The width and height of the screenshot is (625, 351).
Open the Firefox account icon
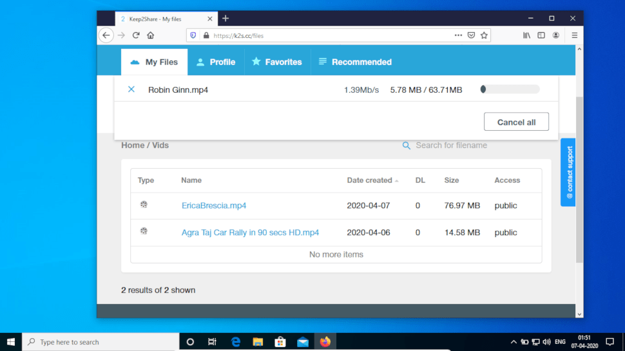point(555,35)
